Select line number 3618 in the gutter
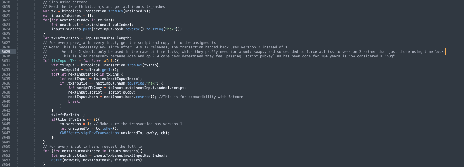 6,2
